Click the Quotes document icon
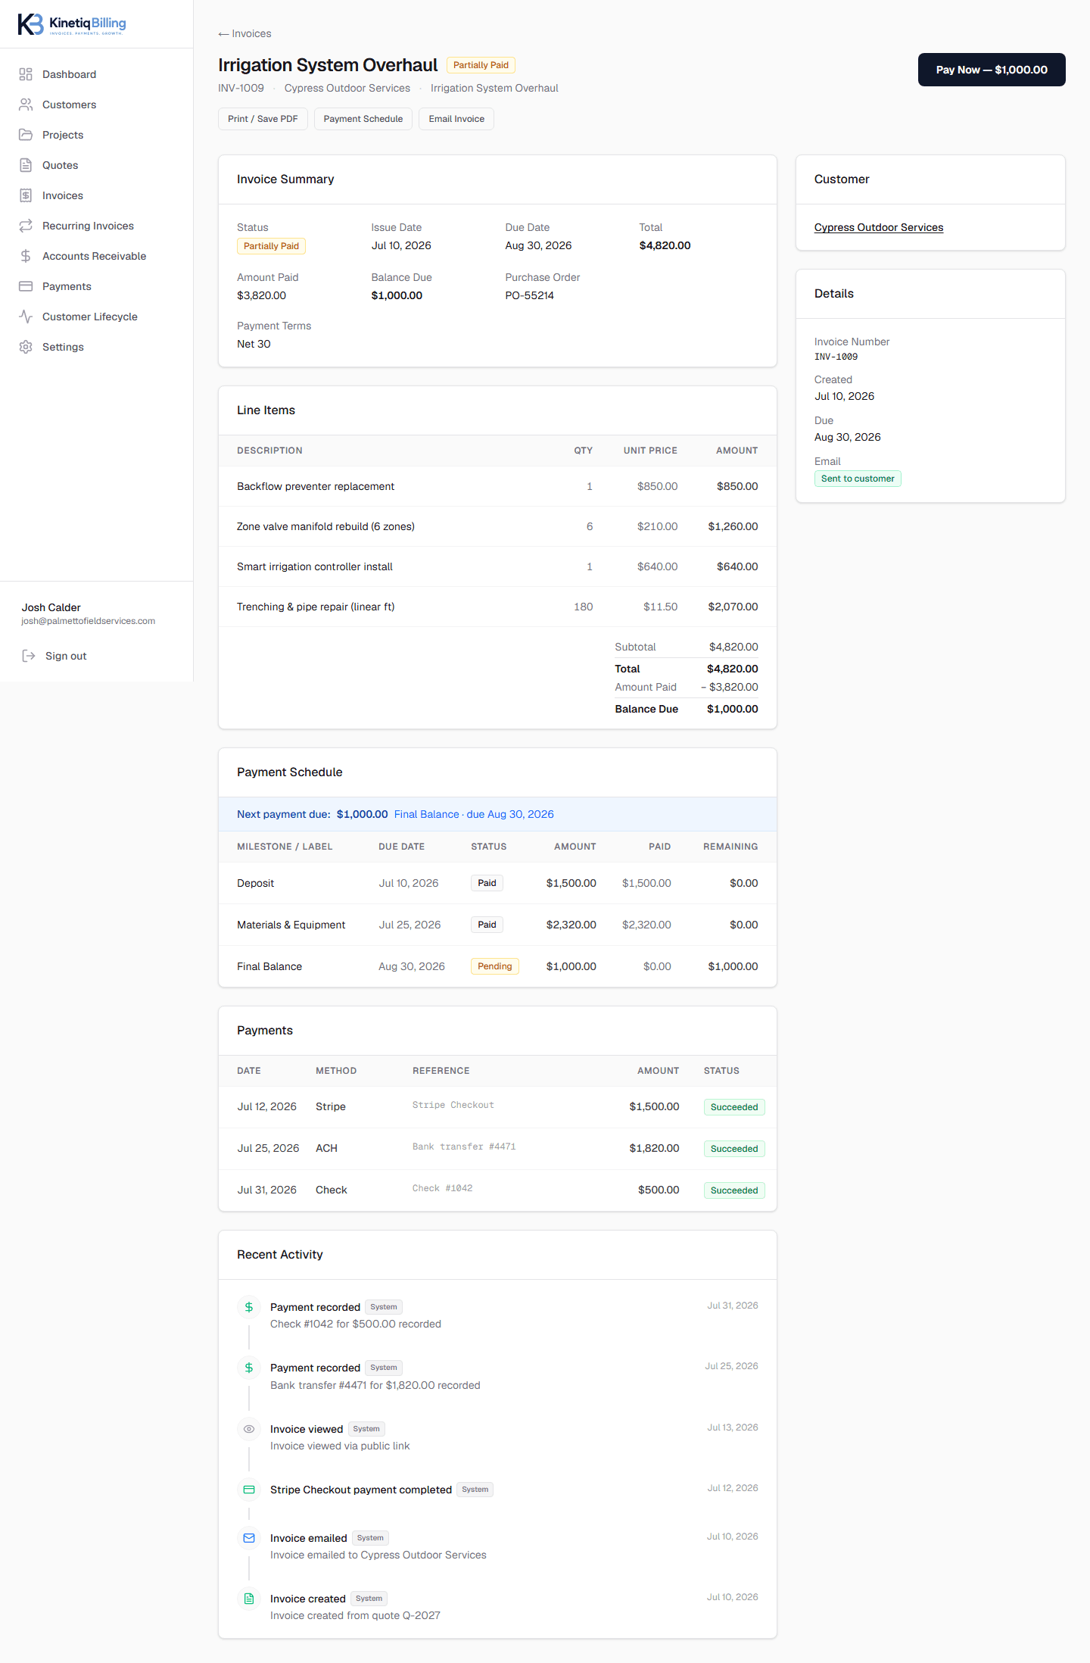The width and height of the screenshot is (1090, 1663). click(26, 165)
